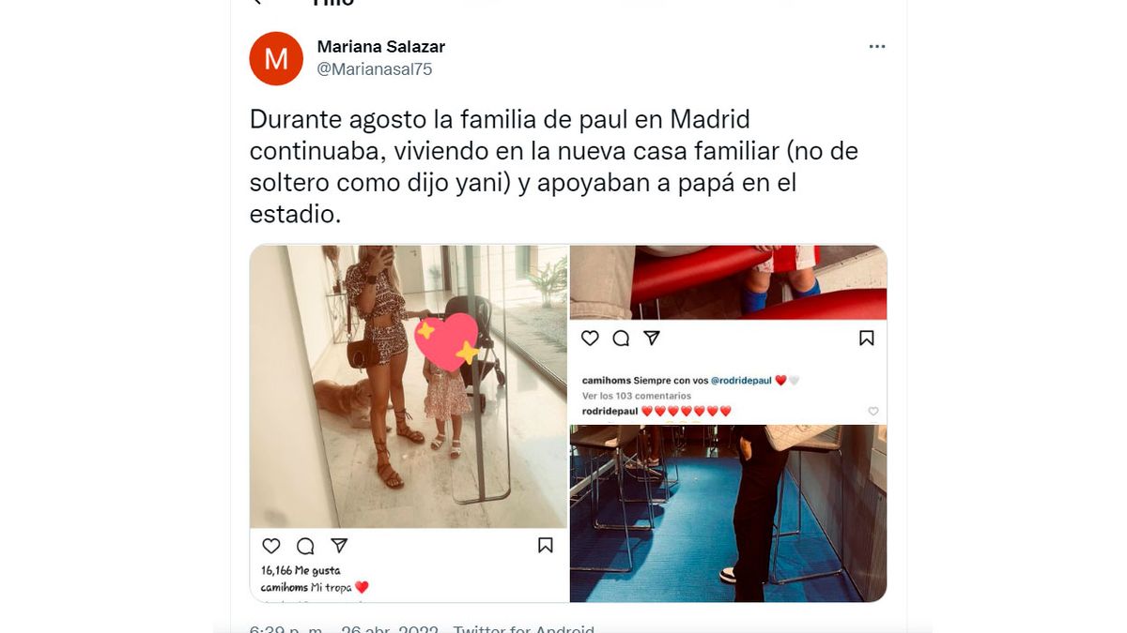Click the comment bubble on left Instagram post
1127x633 pixels.
click(x=305, y=546)
